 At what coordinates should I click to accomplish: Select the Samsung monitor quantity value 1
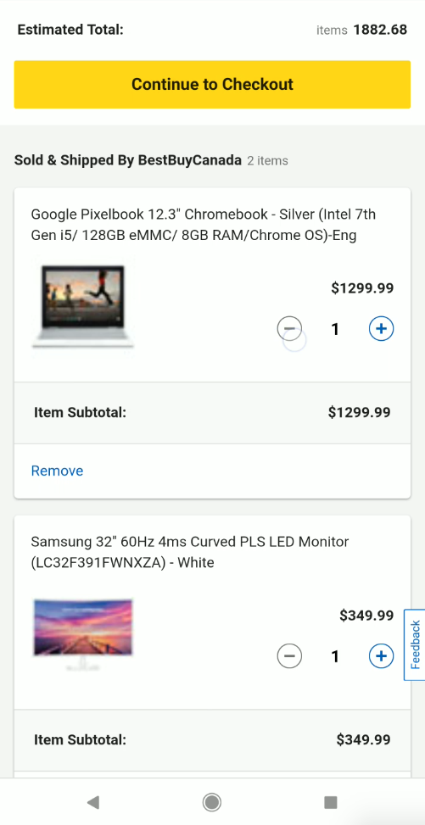point(335,656)
